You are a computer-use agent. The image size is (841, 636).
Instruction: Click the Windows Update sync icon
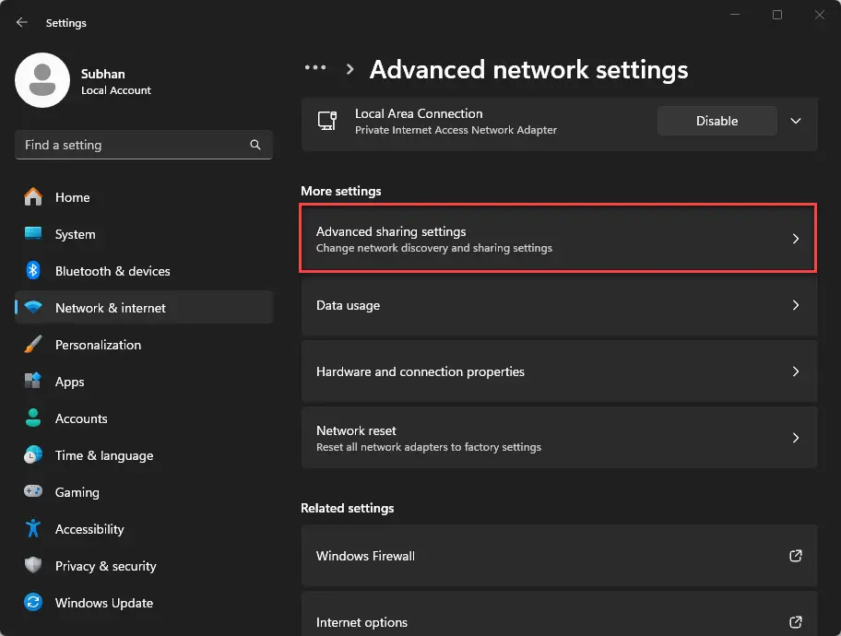pyautogui.click(x=33, y=603)
